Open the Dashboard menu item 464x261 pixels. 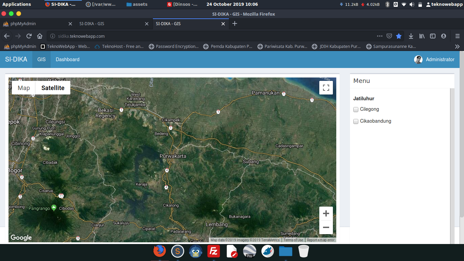(x=68, y=59)
